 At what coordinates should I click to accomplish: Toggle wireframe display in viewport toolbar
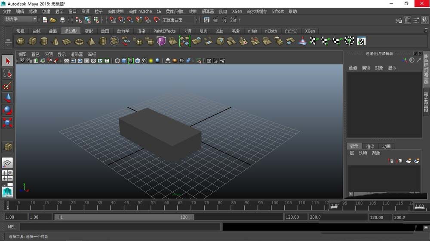[117, 61]
